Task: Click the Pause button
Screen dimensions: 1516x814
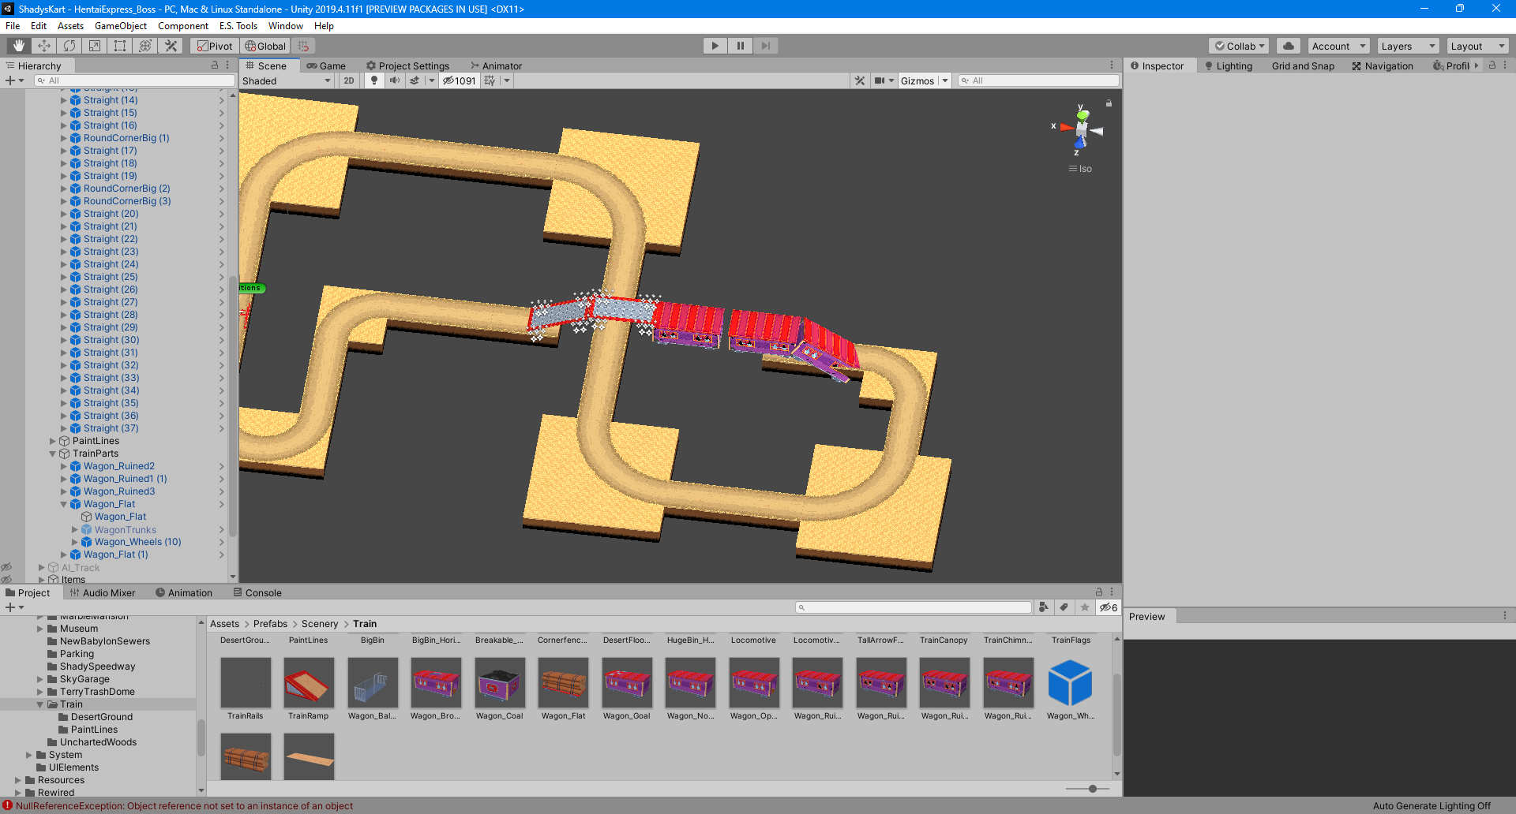Action: (x=740, y=46)
